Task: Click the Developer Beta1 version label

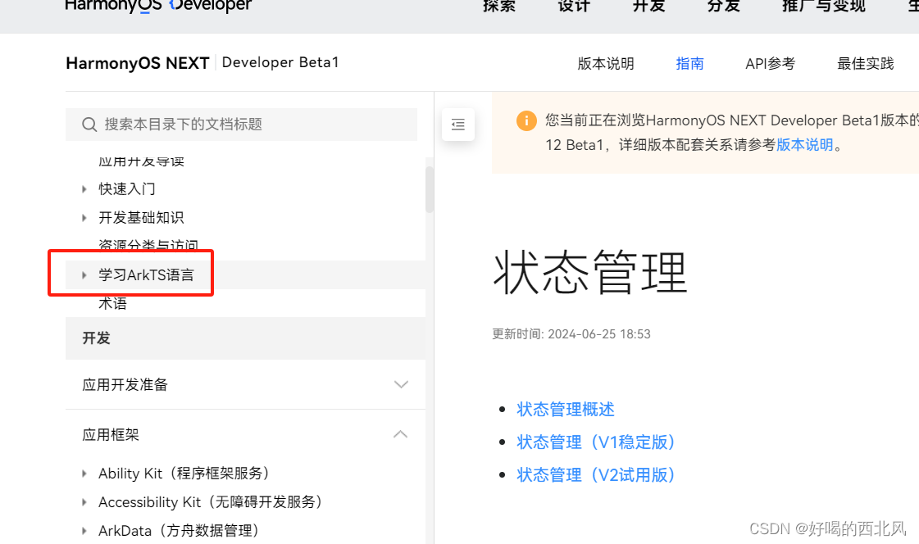Action: point(280,62)
